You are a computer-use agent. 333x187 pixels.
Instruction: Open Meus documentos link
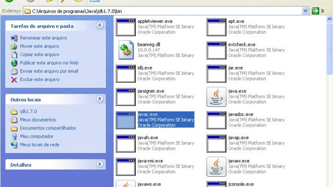point(38,120)
